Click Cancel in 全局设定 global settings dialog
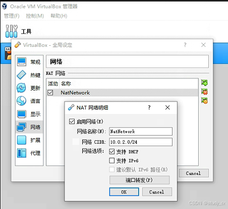 point(194,173)
